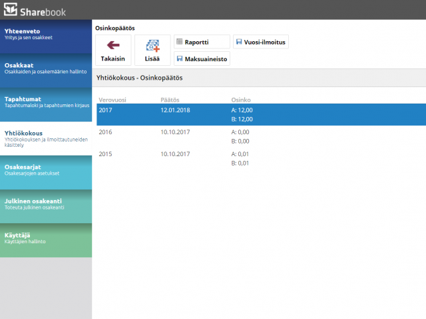Open the Käyttäjä sidebar section
This screenshot has height=319, width=426.
click(46, 241)
